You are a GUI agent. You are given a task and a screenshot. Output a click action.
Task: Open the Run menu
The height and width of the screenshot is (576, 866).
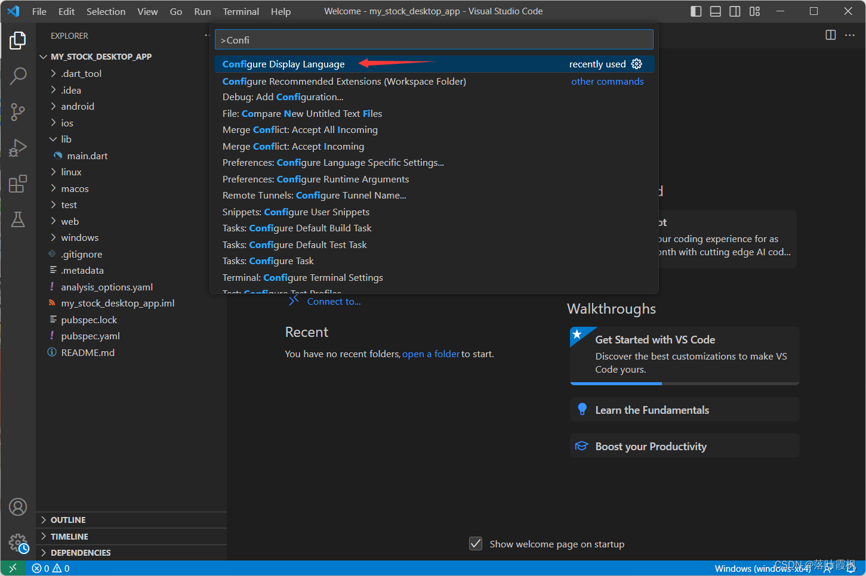coord(202,11)
